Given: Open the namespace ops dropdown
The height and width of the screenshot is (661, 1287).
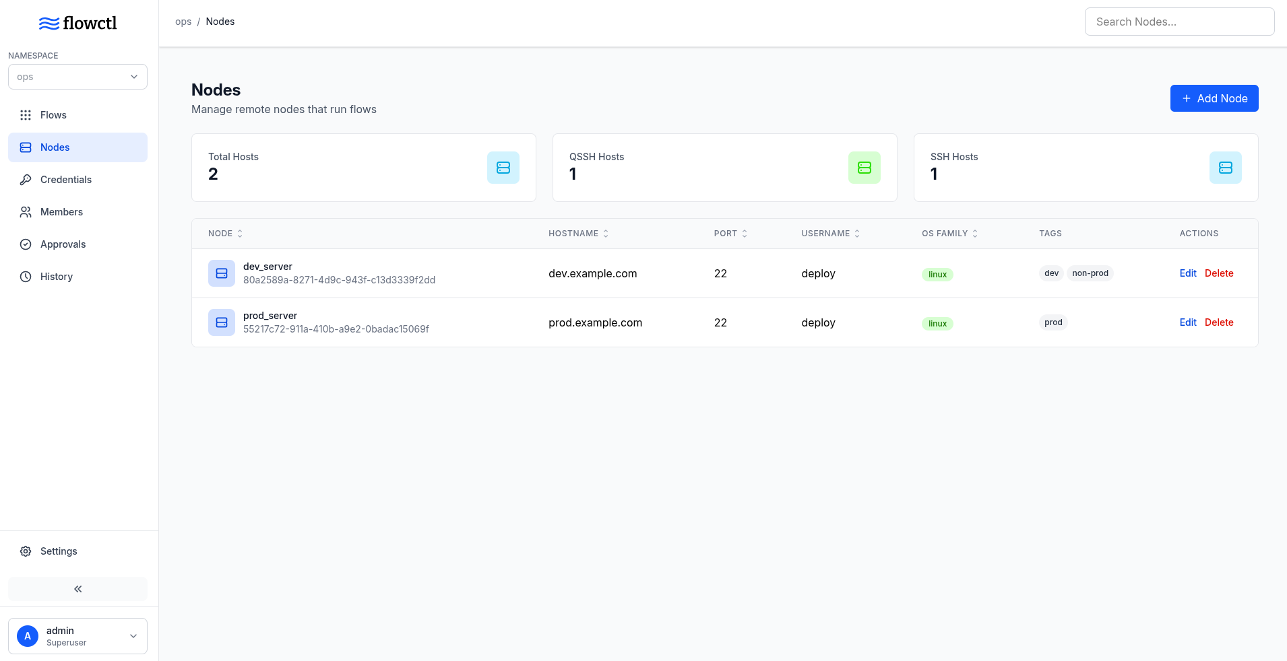Looking at the screenshot, I should tap(77, 77).
